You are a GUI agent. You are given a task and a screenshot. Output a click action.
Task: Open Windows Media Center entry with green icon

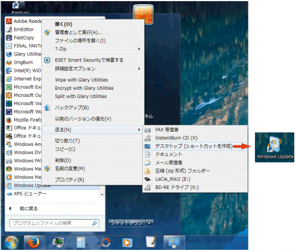tap(24, 169)
